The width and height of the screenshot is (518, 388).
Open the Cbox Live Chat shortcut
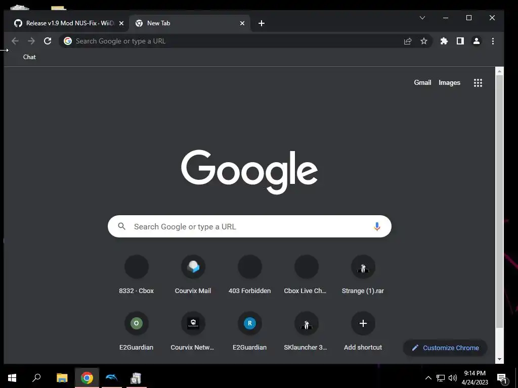pyautogui.click(x=306, y=274)
